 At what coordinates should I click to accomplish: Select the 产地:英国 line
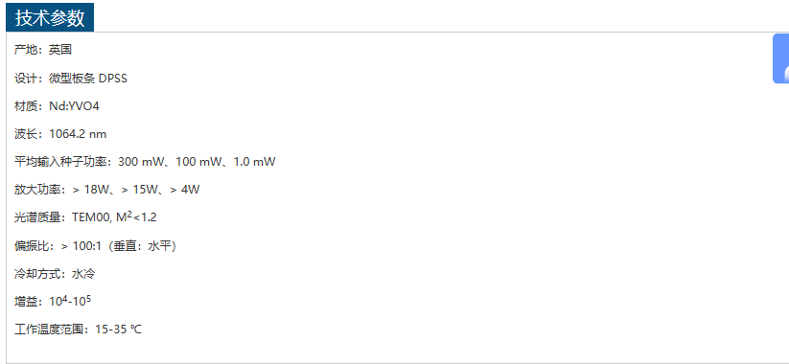[x=43, y=50]
